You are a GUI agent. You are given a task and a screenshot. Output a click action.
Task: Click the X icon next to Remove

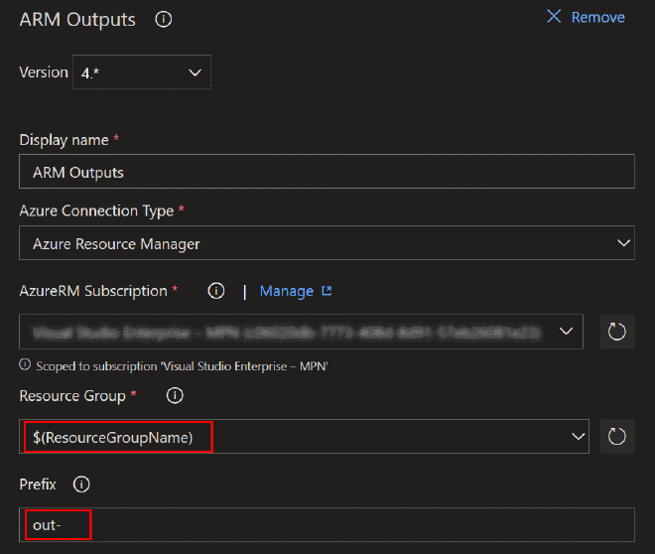coord(554,17)
